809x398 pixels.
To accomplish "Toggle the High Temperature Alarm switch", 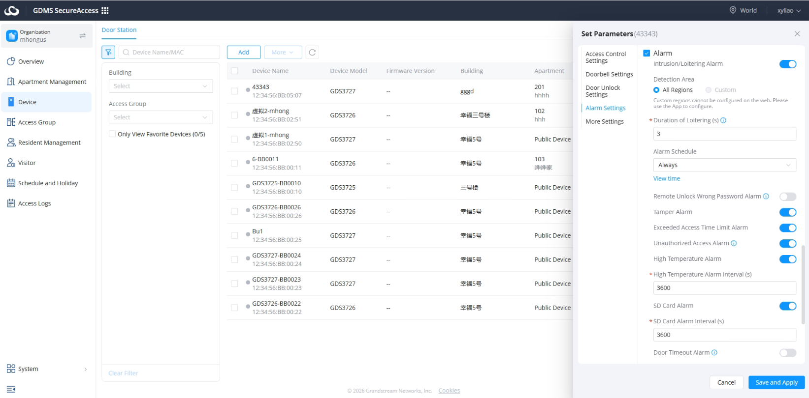I will 788,259.
